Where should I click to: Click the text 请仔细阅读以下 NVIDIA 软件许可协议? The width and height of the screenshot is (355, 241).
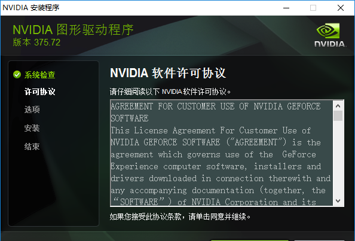pos(170,91)
